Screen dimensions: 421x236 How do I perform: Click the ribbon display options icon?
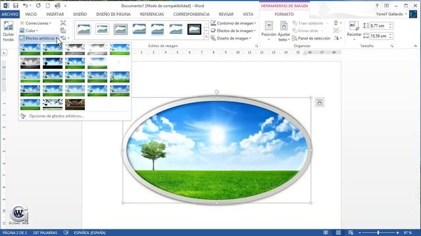click(386, 6)
